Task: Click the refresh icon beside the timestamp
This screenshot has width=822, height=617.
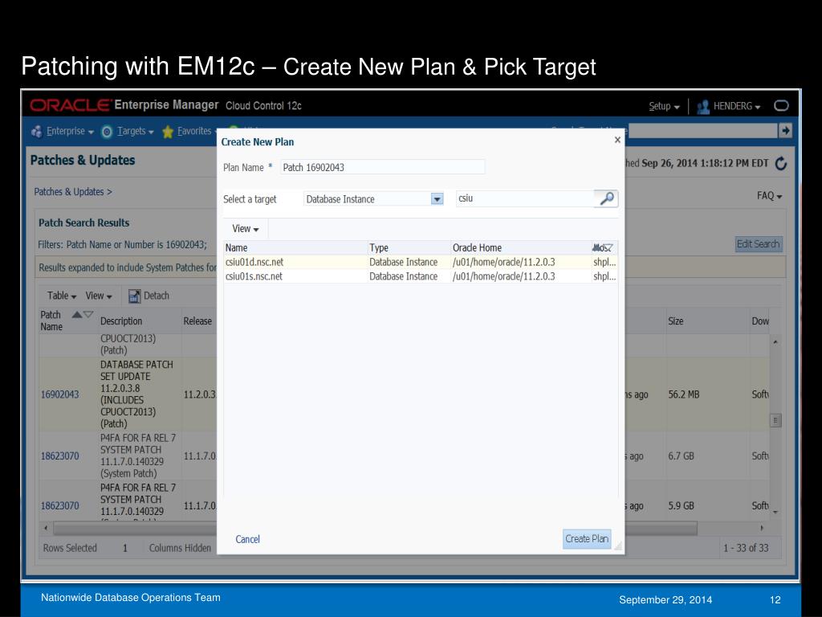Action: [x=781, y=164]
